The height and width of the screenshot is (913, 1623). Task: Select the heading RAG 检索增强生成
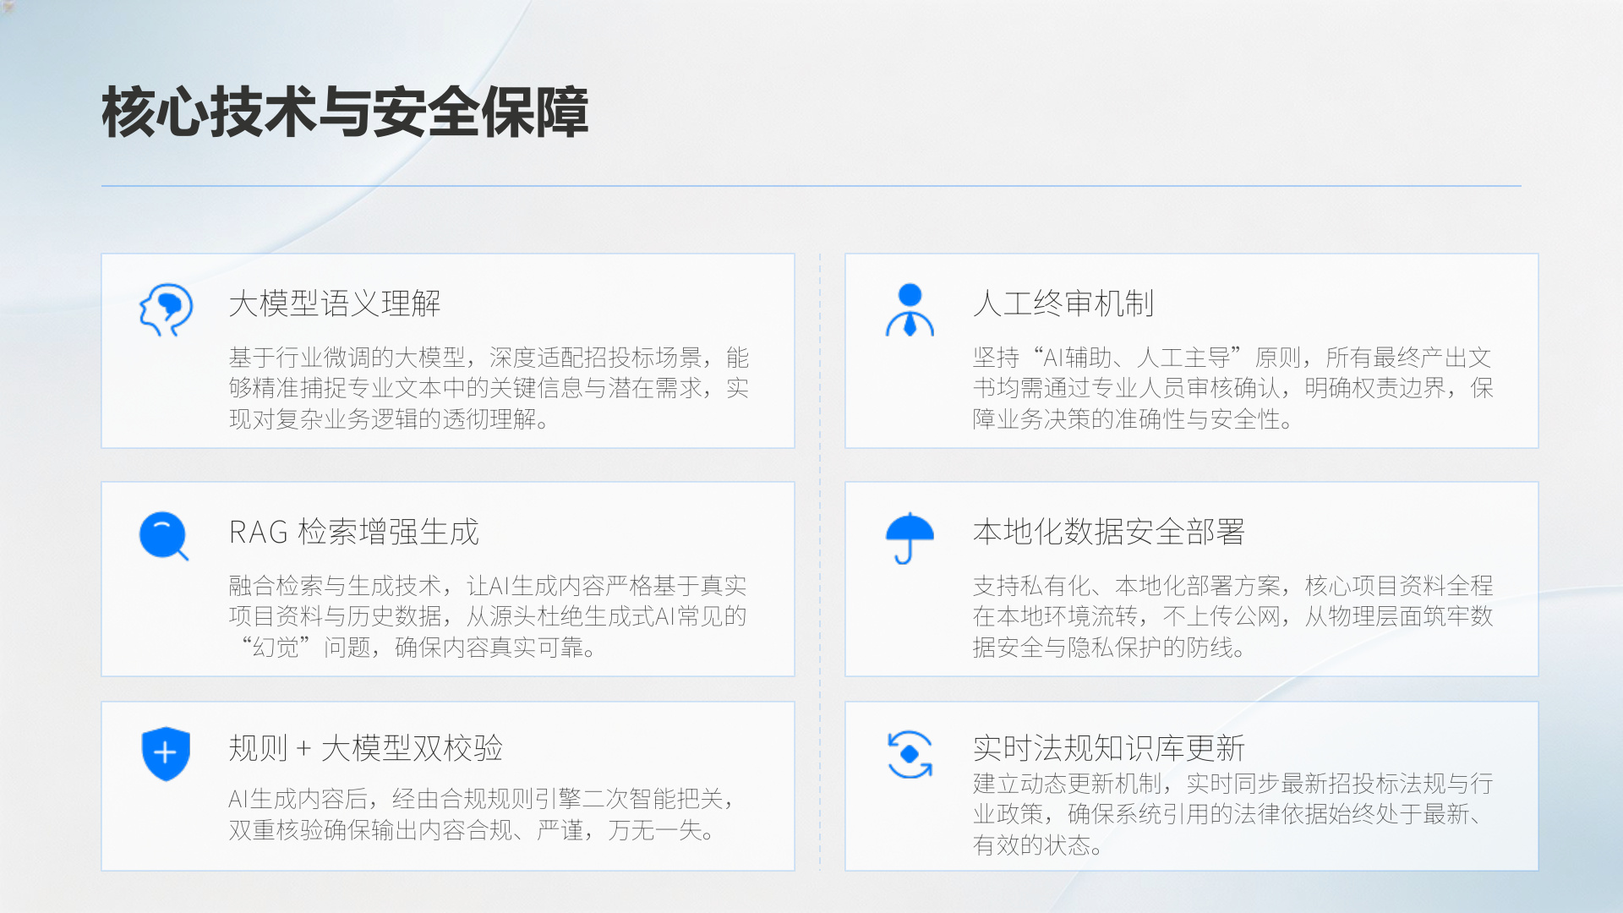coord(354,532)
